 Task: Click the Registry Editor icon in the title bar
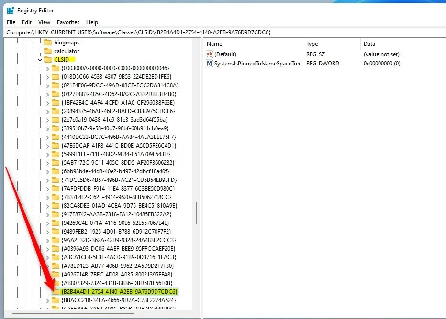[10, 10]
